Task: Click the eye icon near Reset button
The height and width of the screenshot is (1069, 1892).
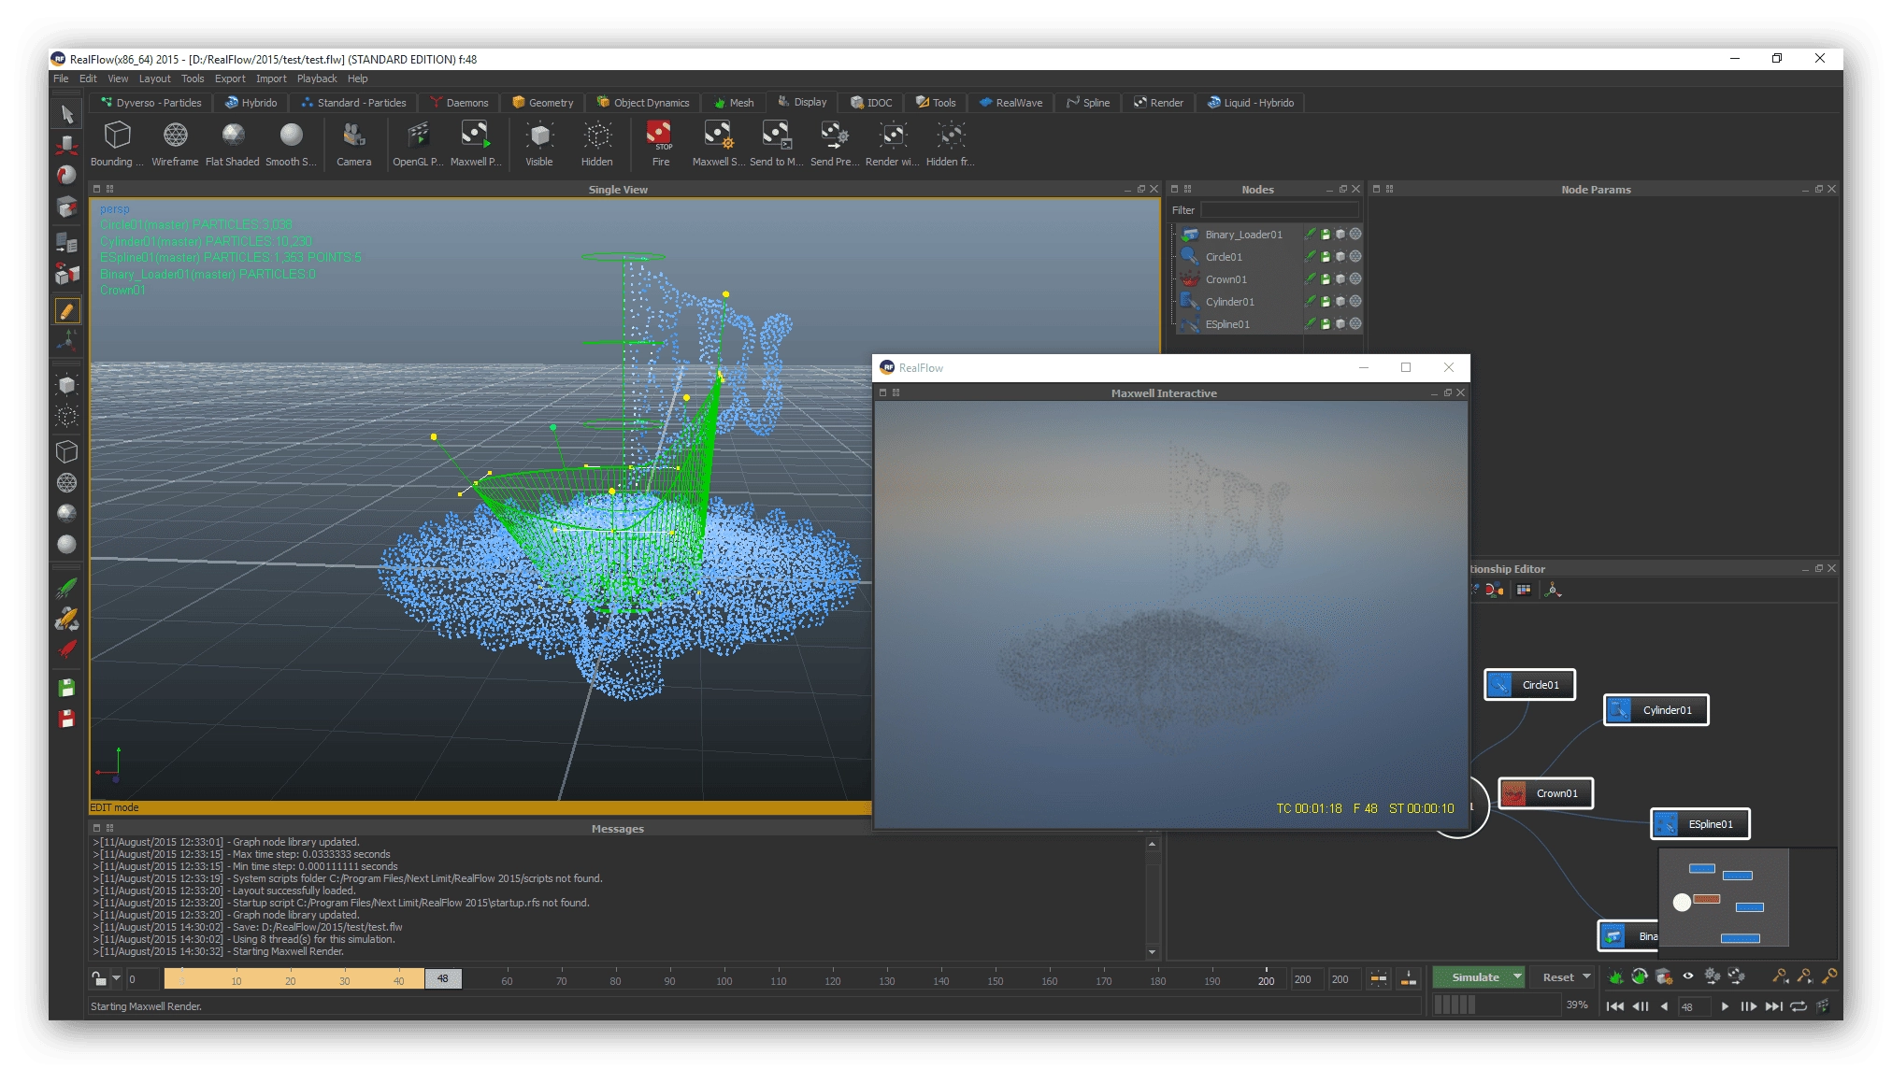Action: [1688, 976]
